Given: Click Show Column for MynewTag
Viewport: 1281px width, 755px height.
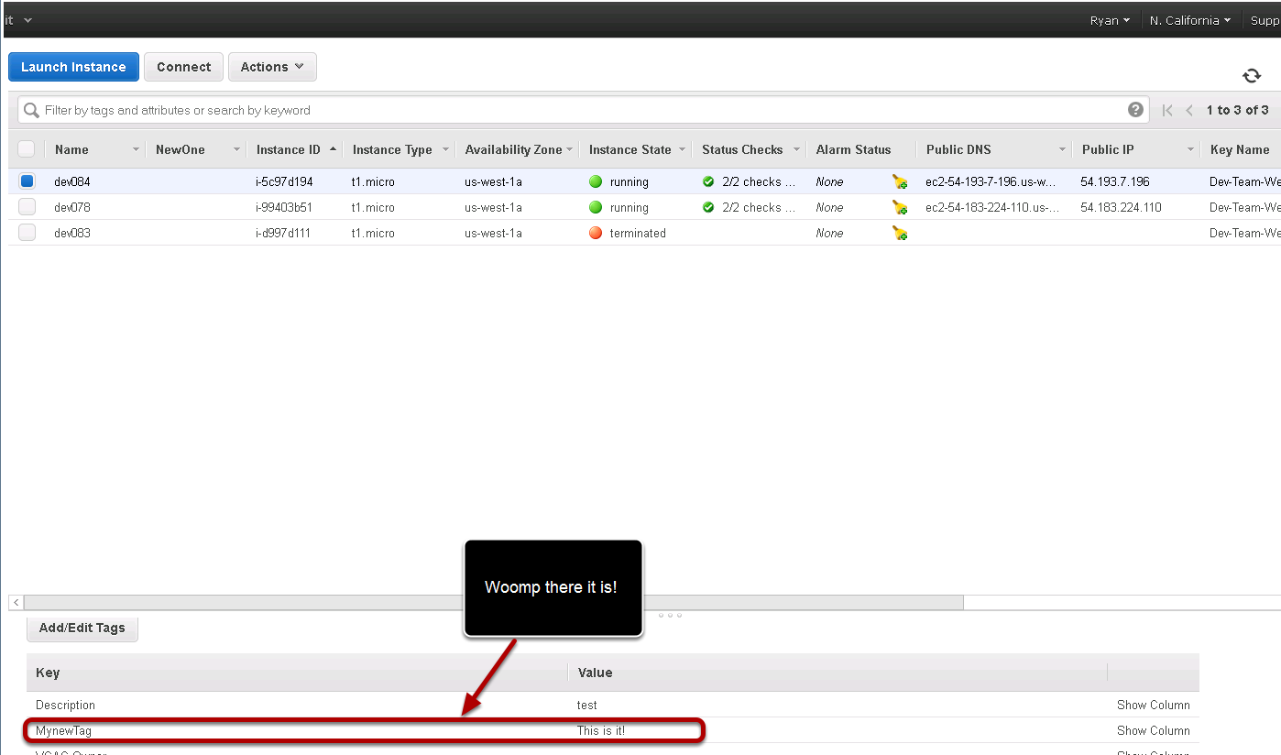Looking at the screenshot, I should click(x=1154, y=730).
